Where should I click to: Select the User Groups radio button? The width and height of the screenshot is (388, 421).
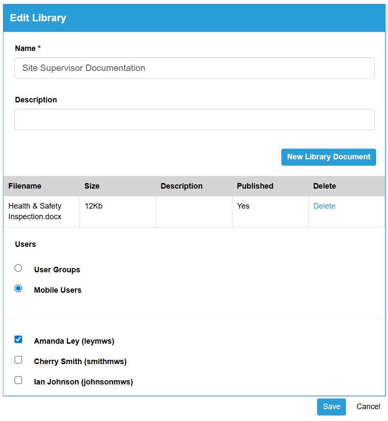[x=18, y=268]
